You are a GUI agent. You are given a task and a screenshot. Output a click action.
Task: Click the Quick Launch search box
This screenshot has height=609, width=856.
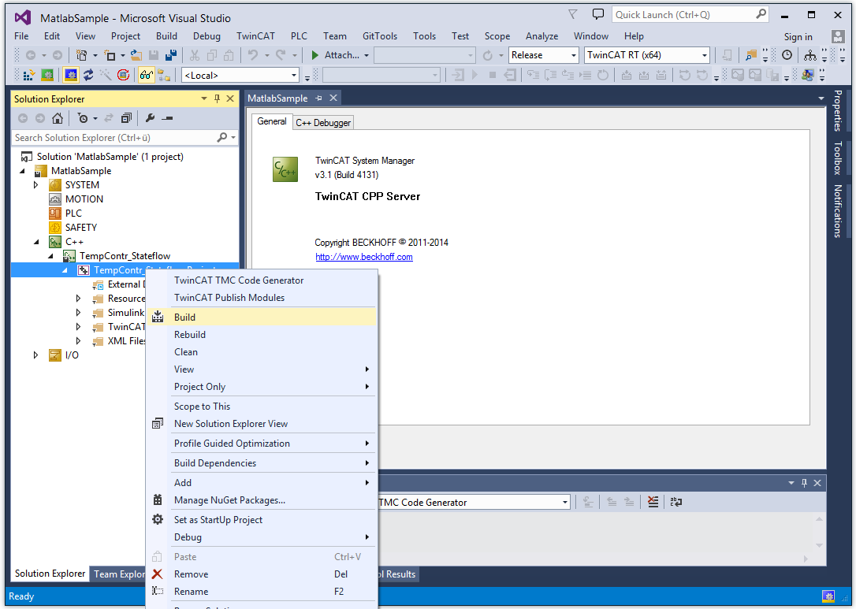coord(690,15)
